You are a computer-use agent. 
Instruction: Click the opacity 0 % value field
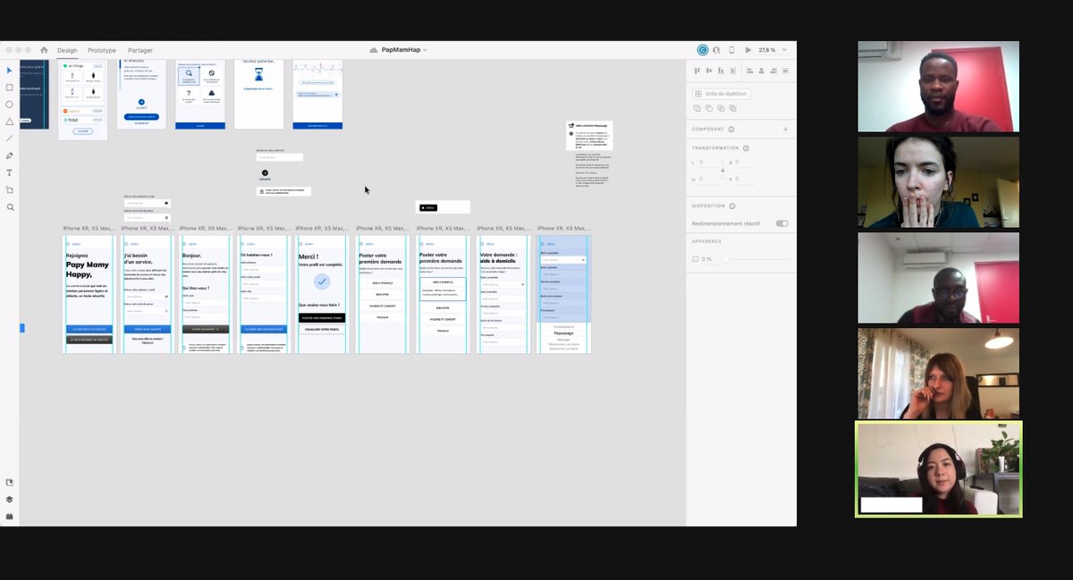tap(706, 259)
